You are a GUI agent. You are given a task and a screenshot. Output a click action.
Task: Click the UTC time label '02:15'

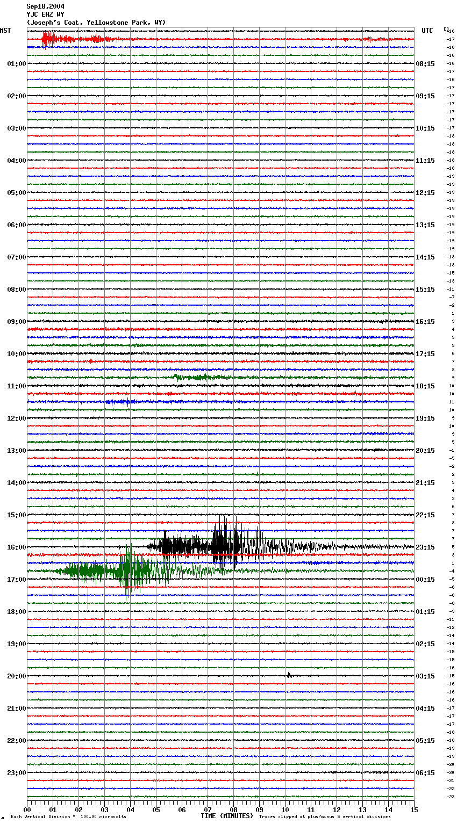(425, 644)
